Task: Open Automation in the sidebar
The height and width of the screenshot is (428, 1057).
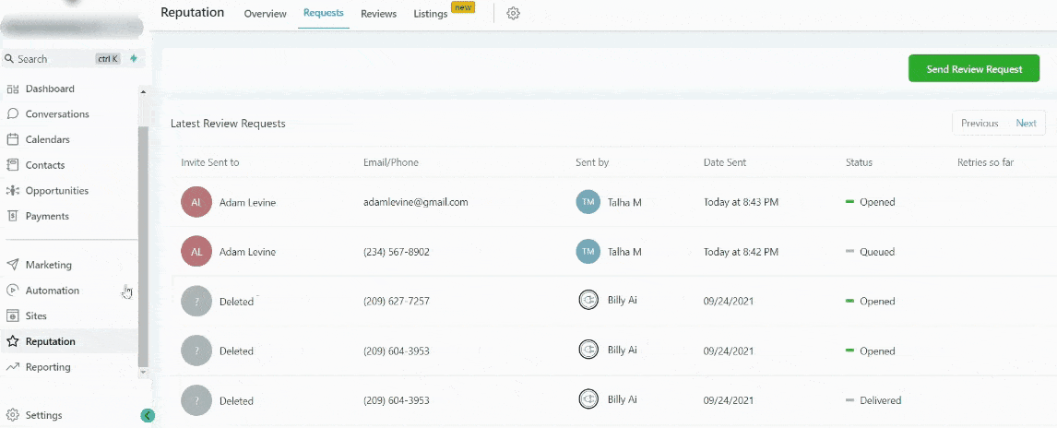Action: coord(52,291)
